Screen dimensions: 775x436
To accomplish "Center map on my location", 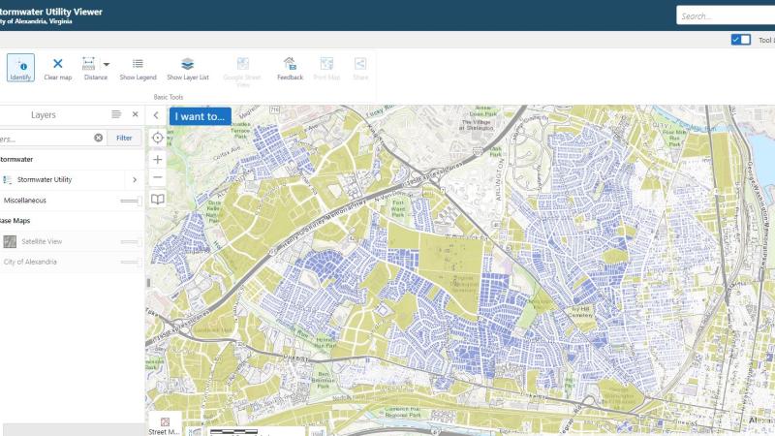I will pos(158,138).
